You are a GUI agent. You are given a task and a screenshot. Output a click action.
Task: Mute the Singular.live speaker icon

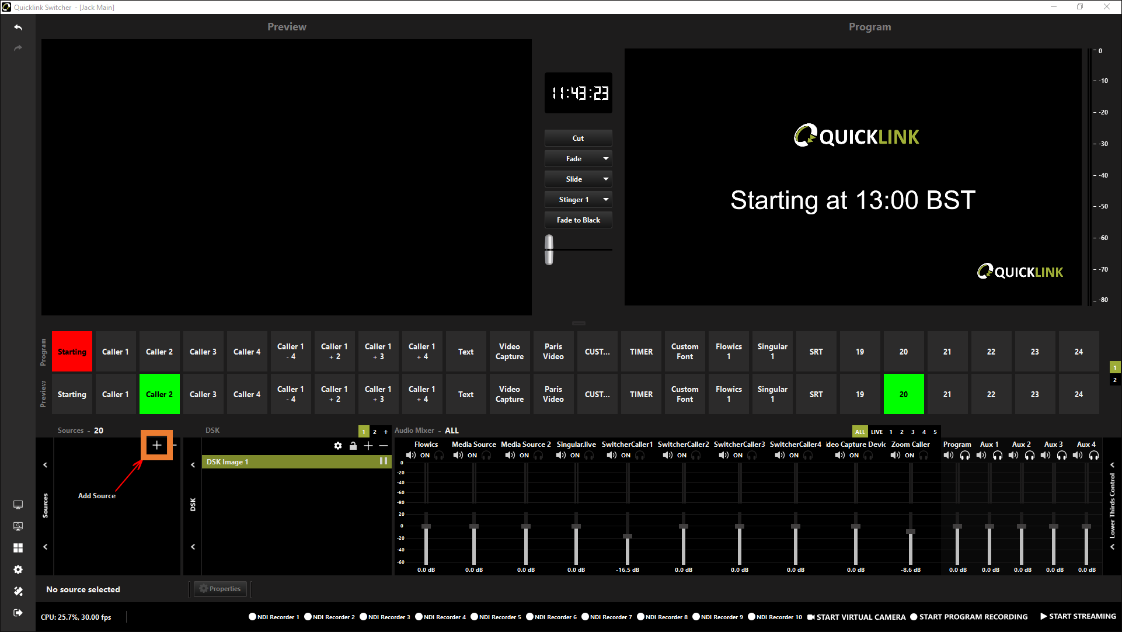click(x=560, y=455)
